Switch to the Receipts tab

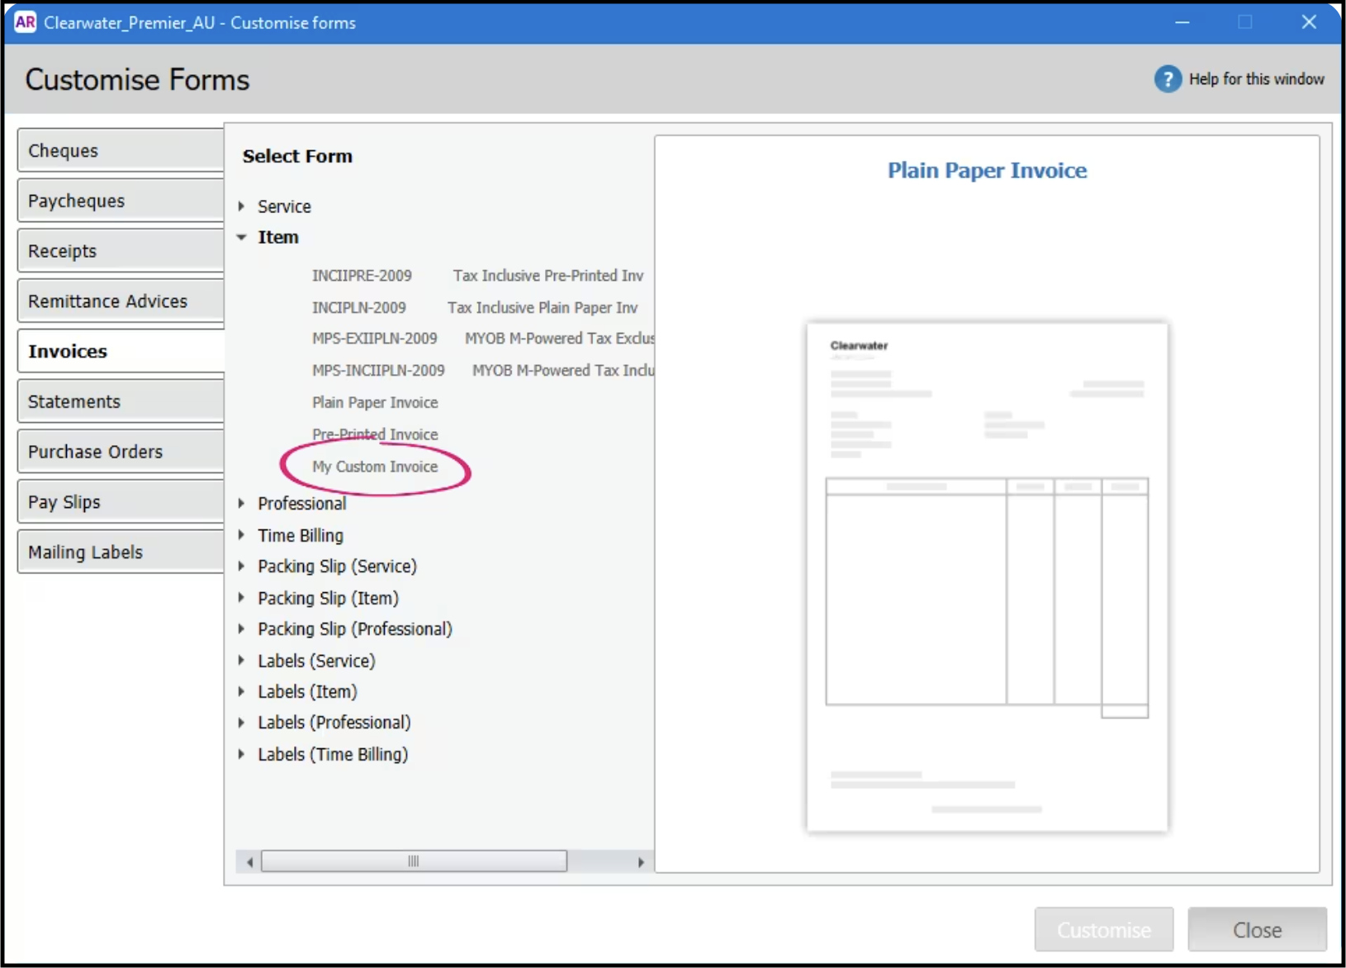pos(121,251)
